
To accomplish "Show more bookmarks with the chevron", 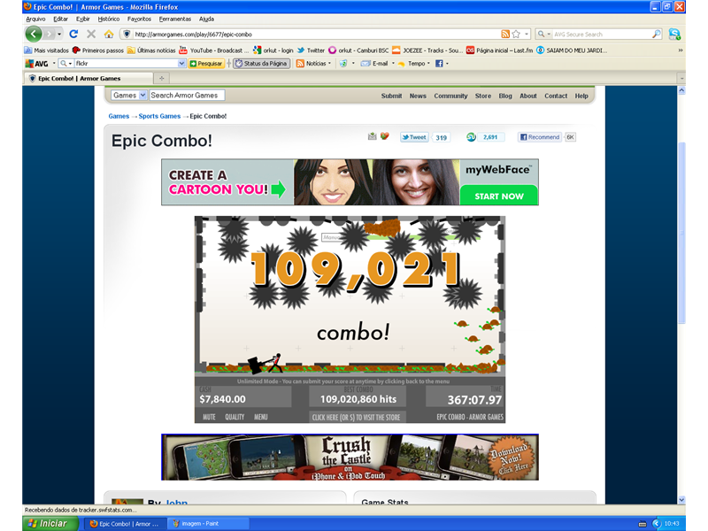I will tap(680, 50).
